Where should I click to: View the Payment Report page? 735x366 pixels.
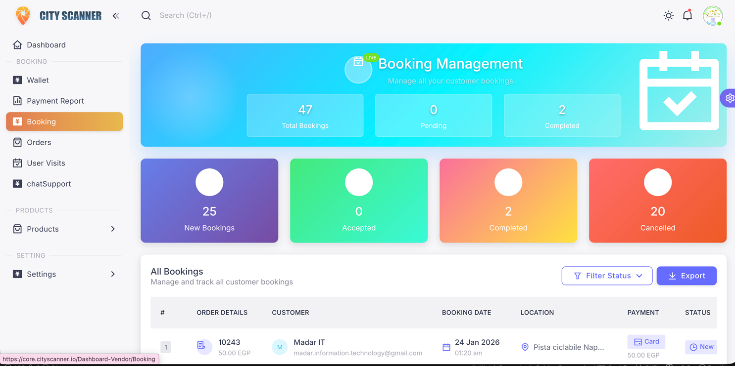pyautogui.click(x=55, y=101)
